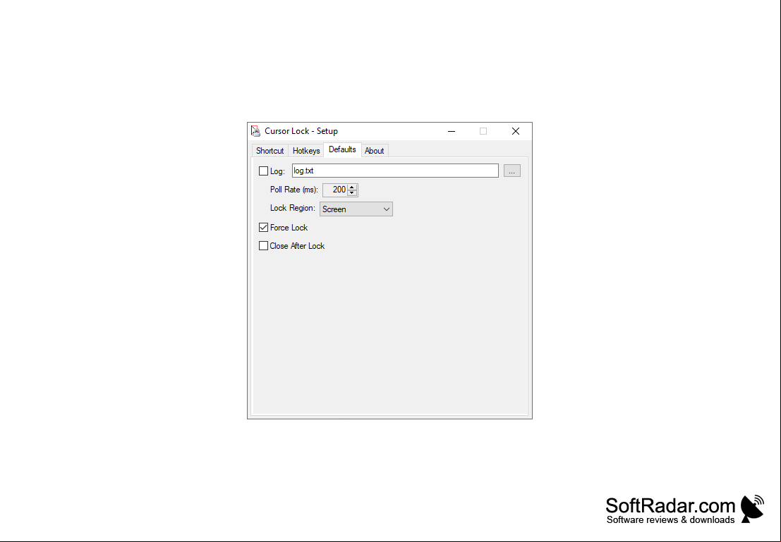The height and width of the screenshot is (542, 781).
Task: Click the Poll Rate value field
Action: pyautogui.click(x=335, y=190)
